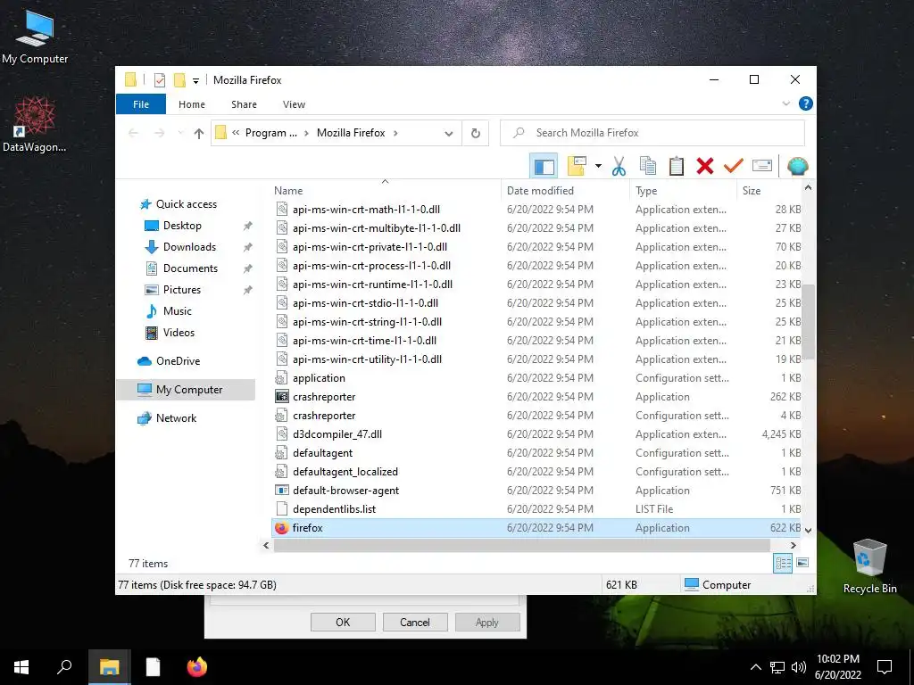Click the New folder title bar icon
Image resolution: width=914 pixels, height=685 pixels.
[179, 79]
